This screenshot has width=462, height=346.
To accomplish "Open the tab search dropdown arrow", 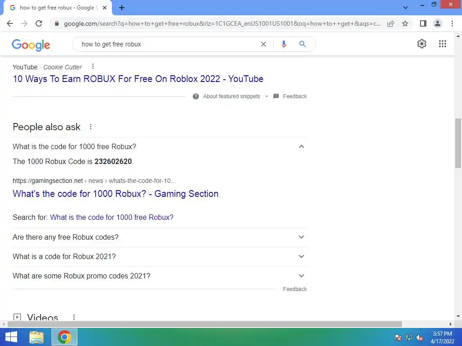I will click(406, 8).
